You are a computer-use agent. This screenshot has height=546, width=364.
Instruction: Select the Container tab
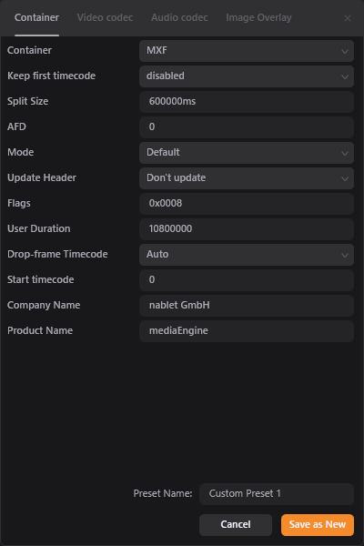click(36, 18)
